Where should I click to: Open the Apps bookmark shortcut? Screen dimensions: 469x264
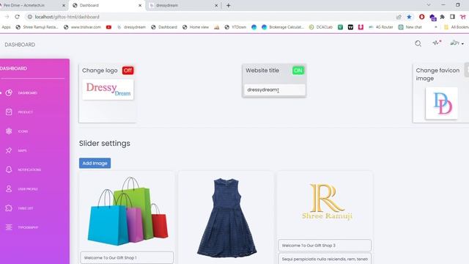click(6, 27)
